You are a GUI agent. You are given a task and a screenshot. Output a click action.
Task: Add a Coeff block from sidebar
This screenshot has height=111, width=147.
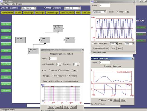(x=6, y=37)
